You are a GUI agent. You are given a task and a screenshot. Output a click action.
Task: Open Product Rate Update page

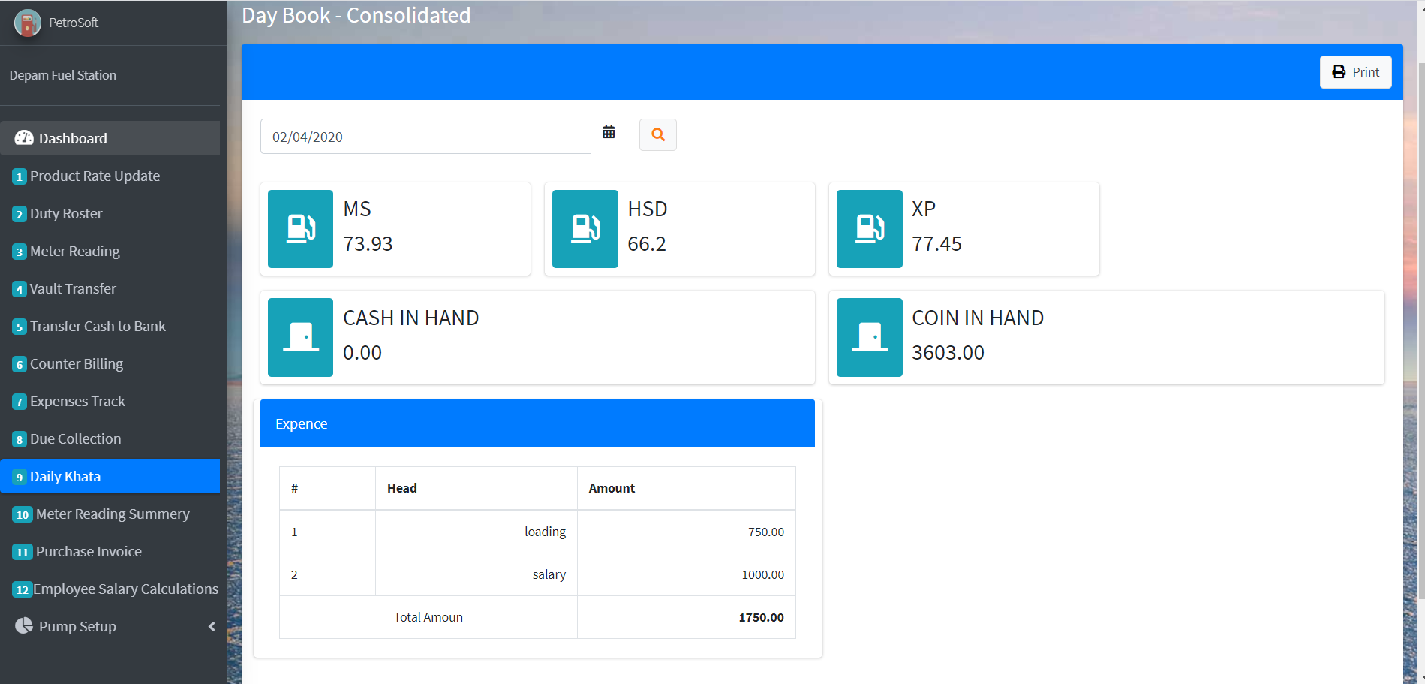[x=95, y=176]
